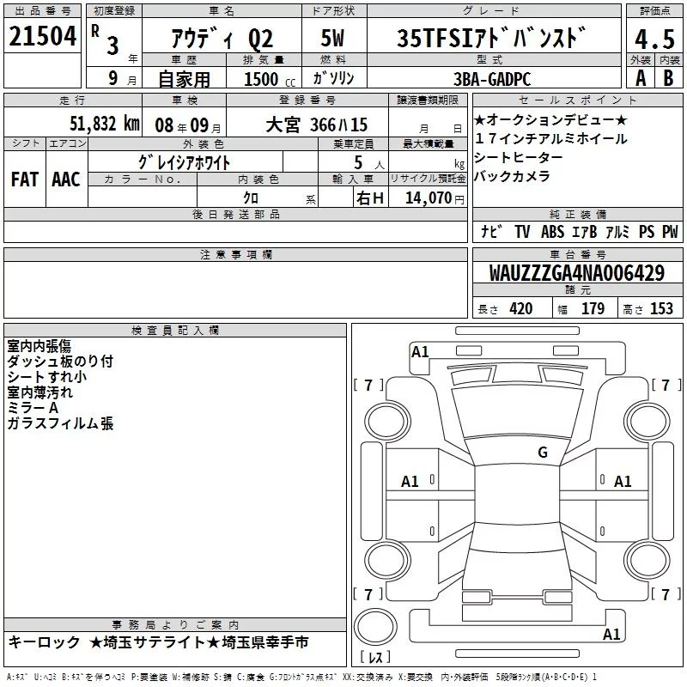Select the chassis number WAUZZZGA4NA006429
Image resolution: width=687 pixels, height=687 pixels.
[577, 273]
